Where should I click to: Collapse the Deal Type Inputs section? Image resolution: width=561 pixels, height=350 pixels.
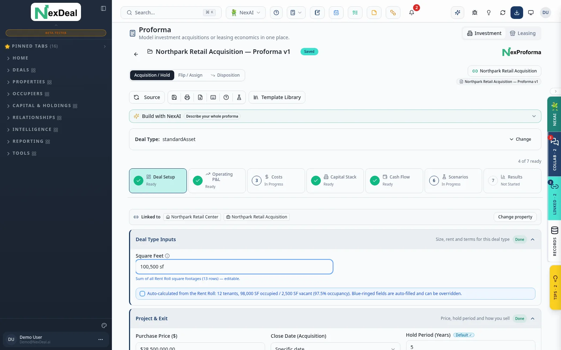tap(533, 239)
